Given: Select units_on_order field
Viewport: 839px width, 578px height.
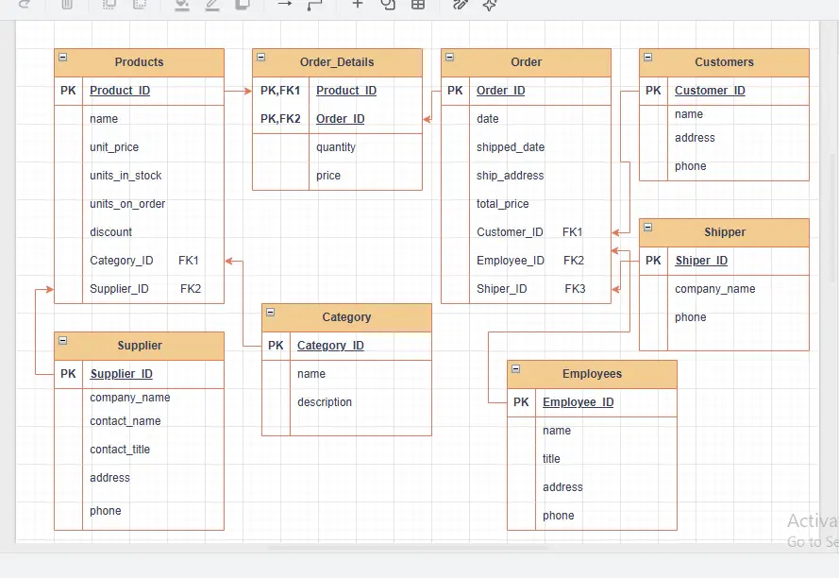Looking at the screenshot, I should (x=127, y=204).
